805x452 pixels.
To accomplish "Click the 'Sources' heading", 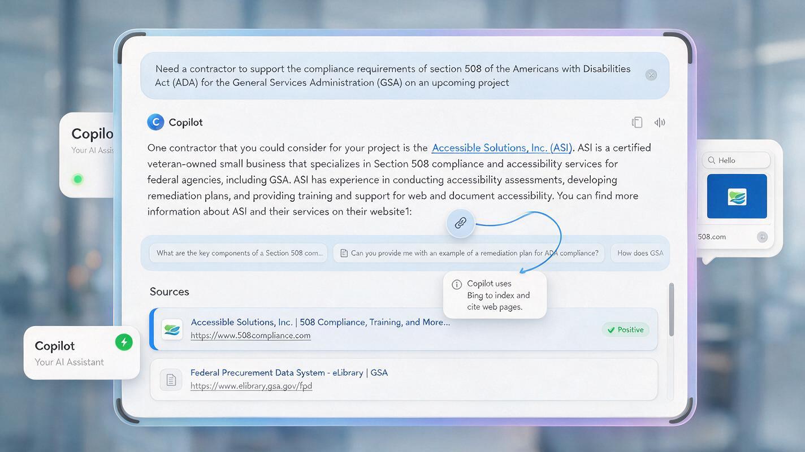I will click(169, 292).
